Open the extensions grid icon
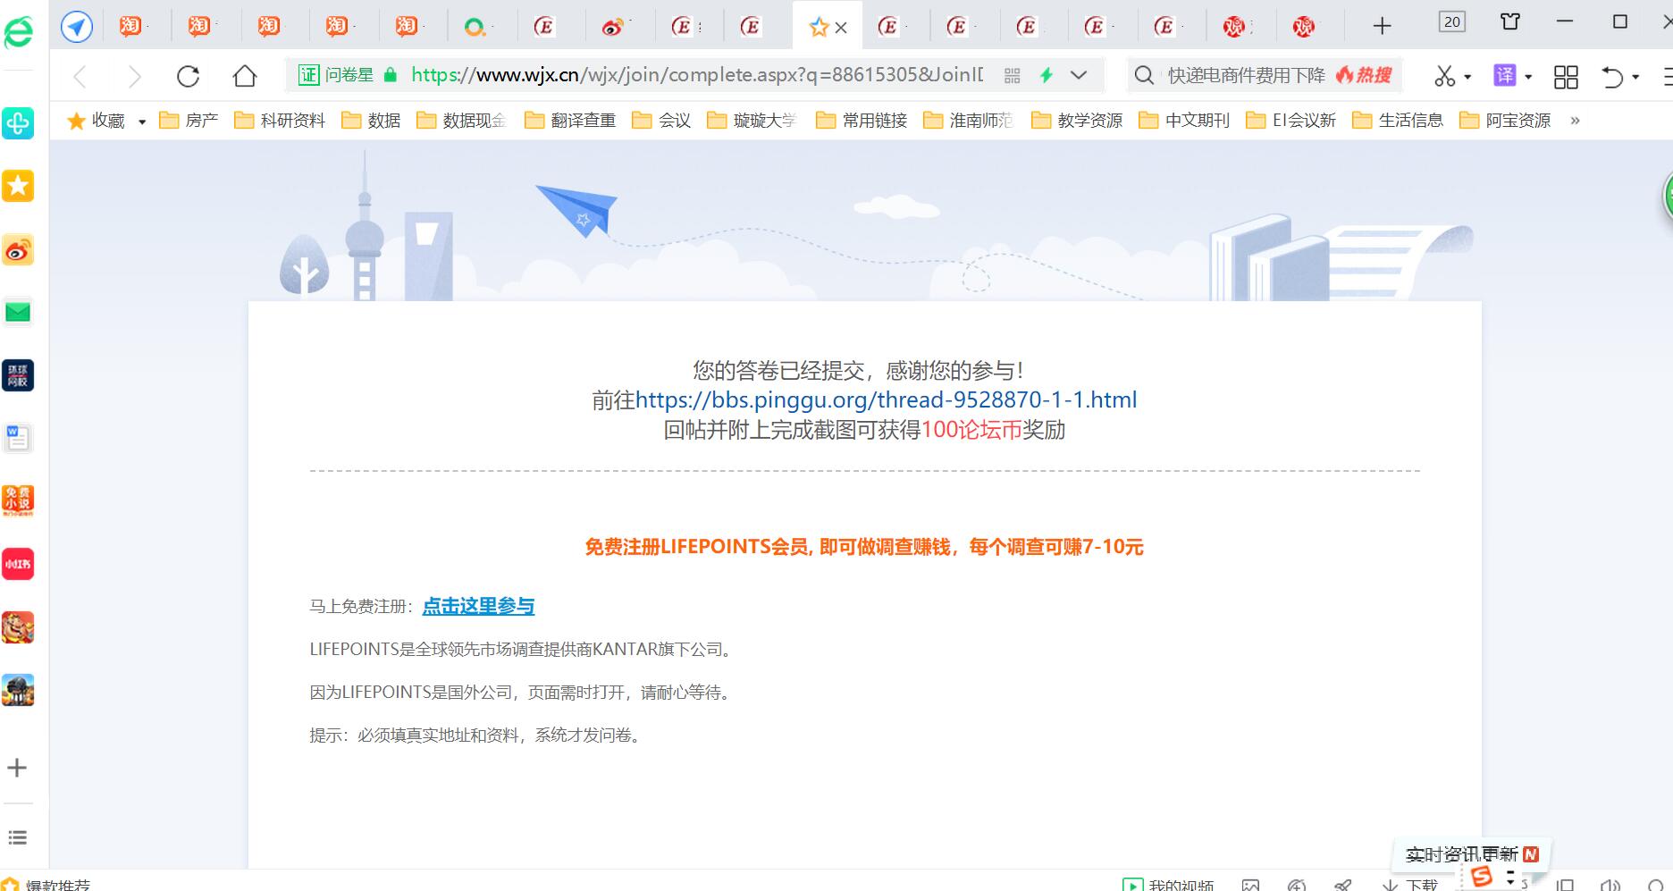The width and height of the screenshot is (1673, 891). [x=1566, y=77]
